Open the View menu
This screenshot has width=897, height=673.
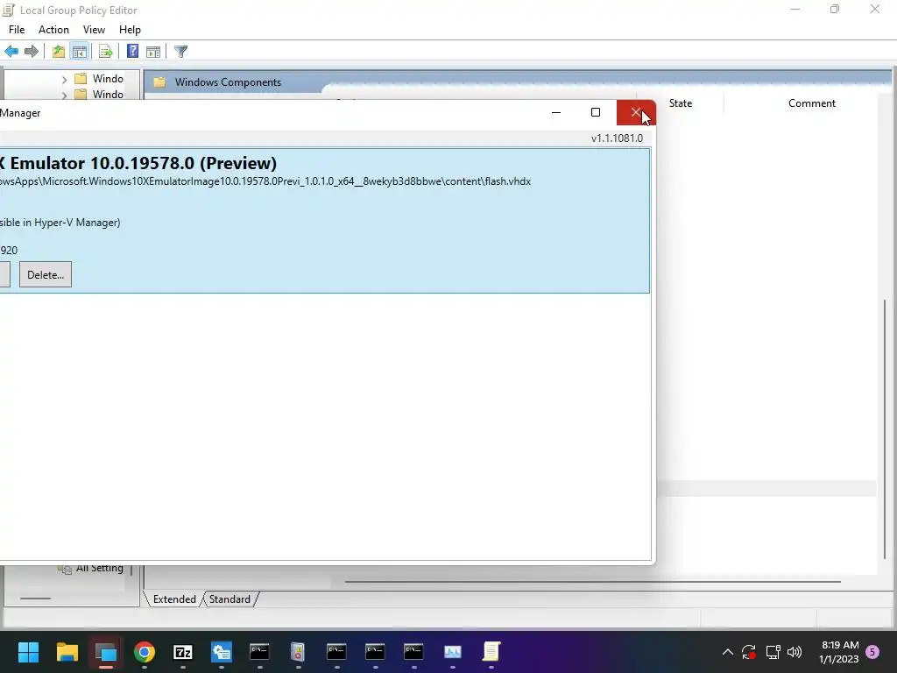tap(94, 30)
